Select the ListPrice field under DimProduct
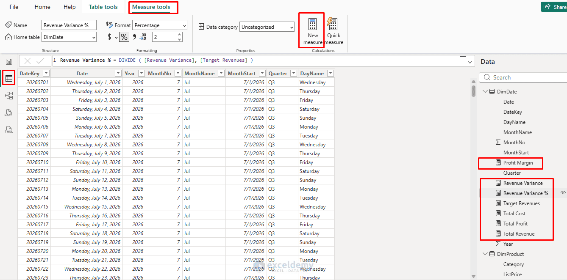567x280 pixels. click(512, 275)
